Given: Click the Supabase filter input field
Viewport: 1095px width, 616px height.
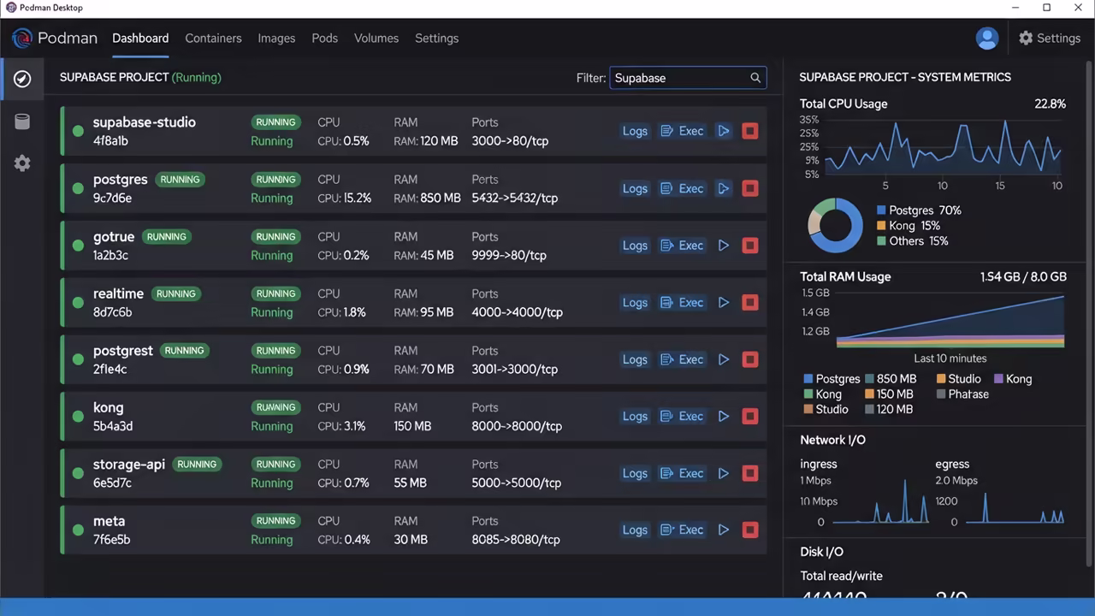Looking at the screenshot, I should pos(688,78).
